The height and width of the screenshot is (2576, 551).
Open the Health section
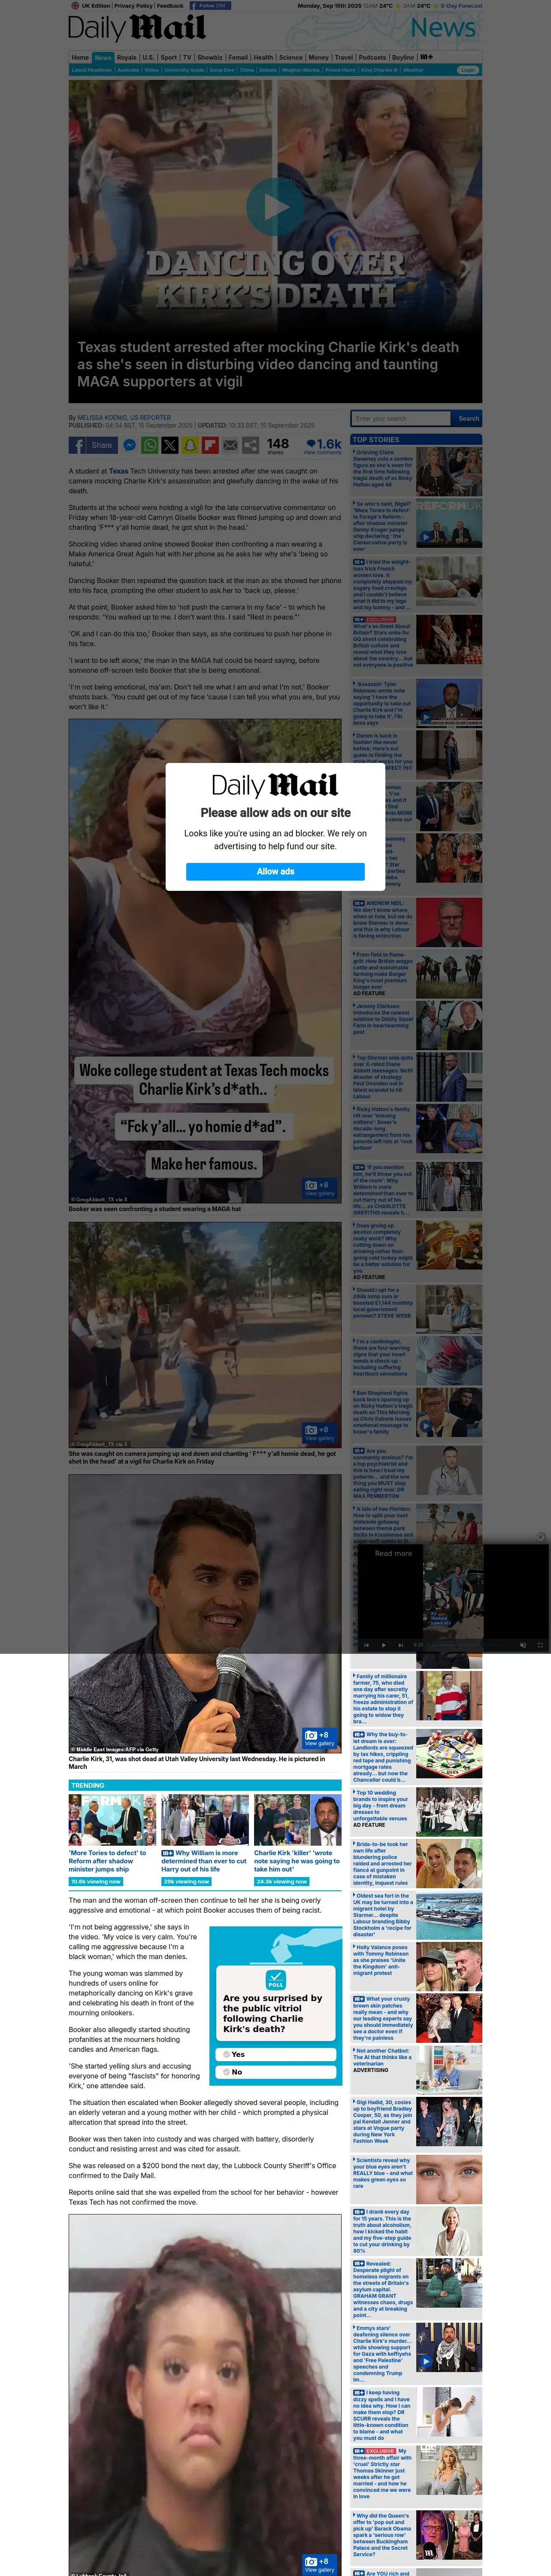coord(264,57)
